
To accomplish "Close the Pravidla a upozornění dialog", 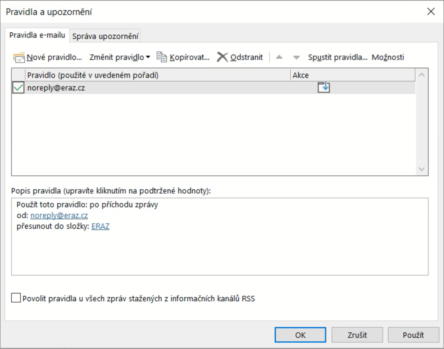I will point(431,12).
